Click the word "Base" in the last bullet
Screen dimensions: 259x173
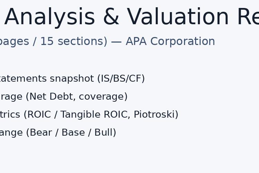73,133
